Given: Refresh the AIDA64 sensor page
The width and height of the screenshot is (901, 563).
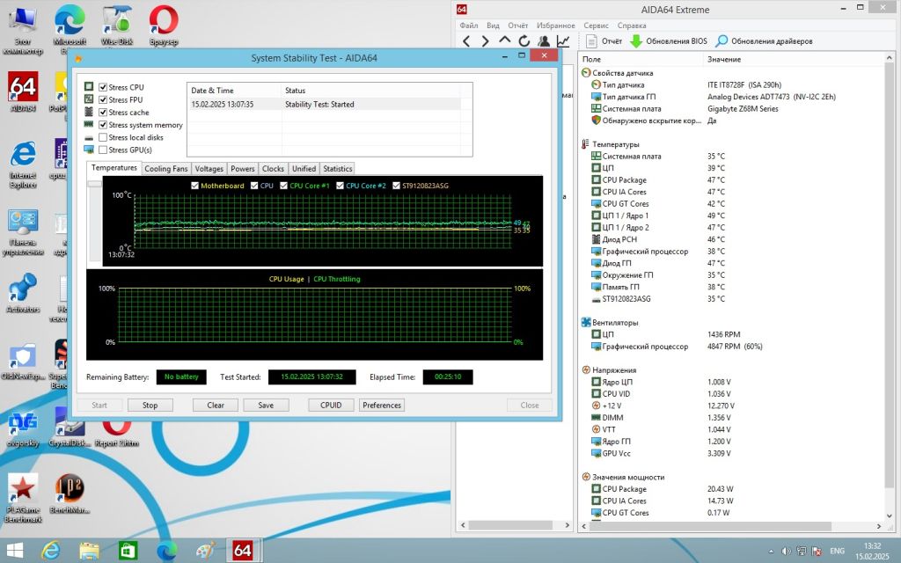Looking at the screenshot, I should [x=524, y=41].
